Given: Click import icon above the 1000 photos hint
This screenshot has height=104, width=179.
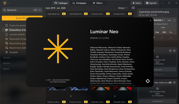Looking at the screenshot, I should (157, 56).
